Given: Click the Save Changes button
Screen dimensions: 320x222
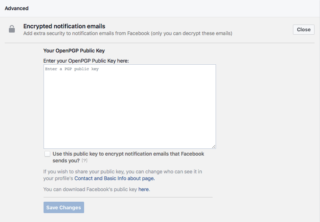Looking at the screenshot, I should point(64,208).
